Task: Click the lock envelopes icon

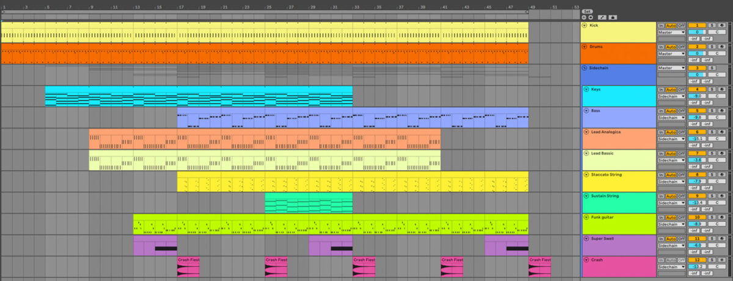Action: coord(613,17)
